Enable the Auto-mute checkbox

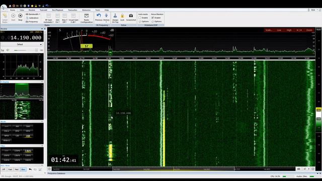click(140, 18)
